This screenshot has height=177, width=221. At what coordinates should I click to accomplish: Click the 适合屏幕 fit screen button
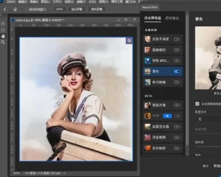(x=76, y=9)
